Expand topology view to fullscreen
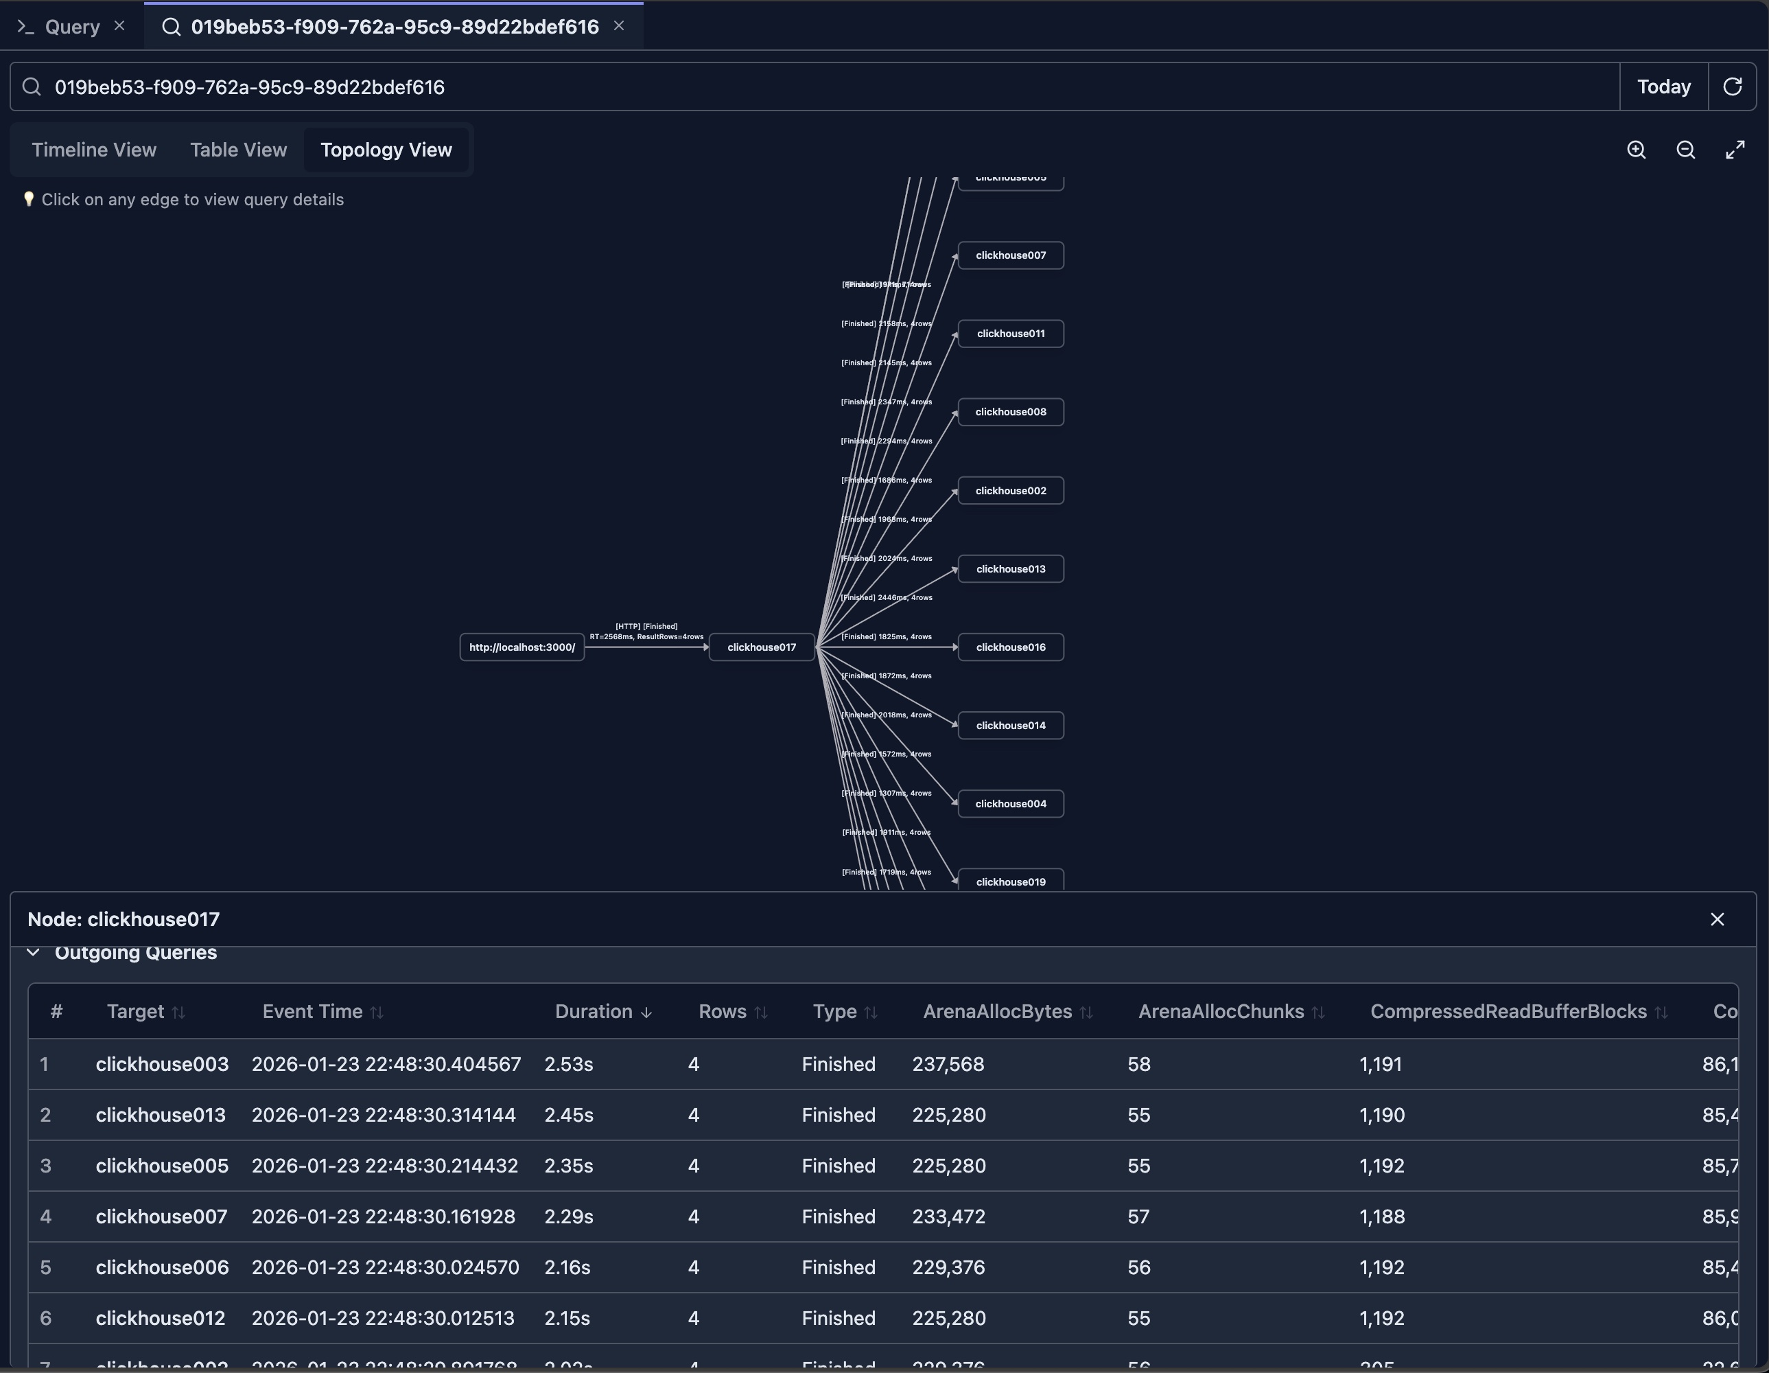This screenshot has height=1373, width=1769. point(1736,149)
